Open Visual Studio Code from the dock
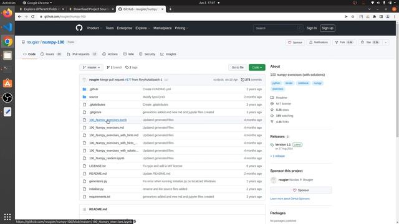 coord(7,27)
